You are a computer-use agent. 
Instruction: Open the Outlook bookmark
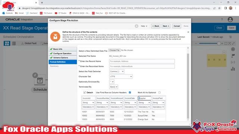(x=7, y=13)
